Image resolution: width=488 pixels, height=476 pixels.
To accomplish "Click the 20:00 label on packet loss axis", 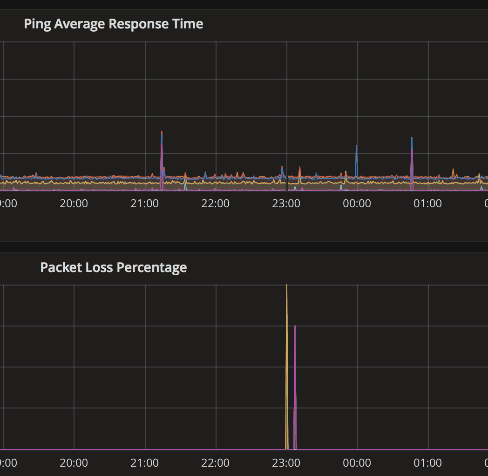I will (74, 463).
